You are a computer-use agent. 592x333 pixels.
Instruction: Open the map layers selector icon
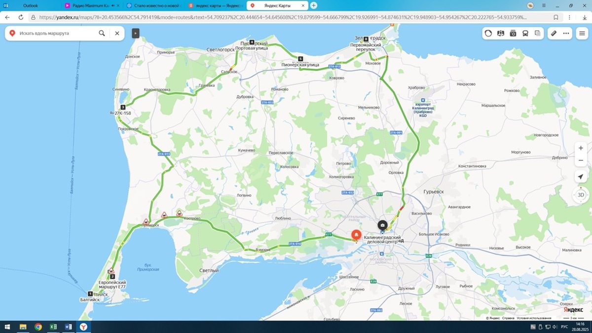(x=538, y=34)
